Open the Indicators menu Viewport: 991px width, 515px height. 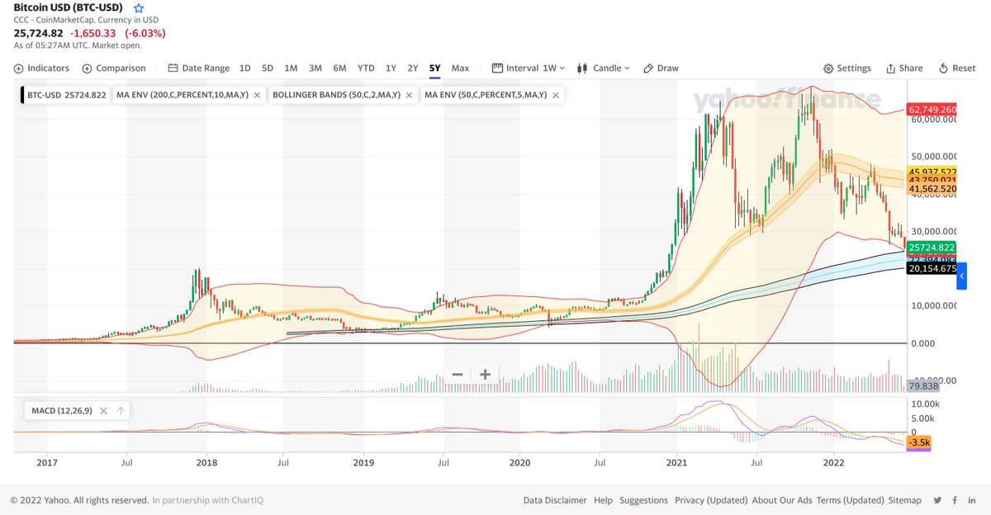click(x=41, y=69)
